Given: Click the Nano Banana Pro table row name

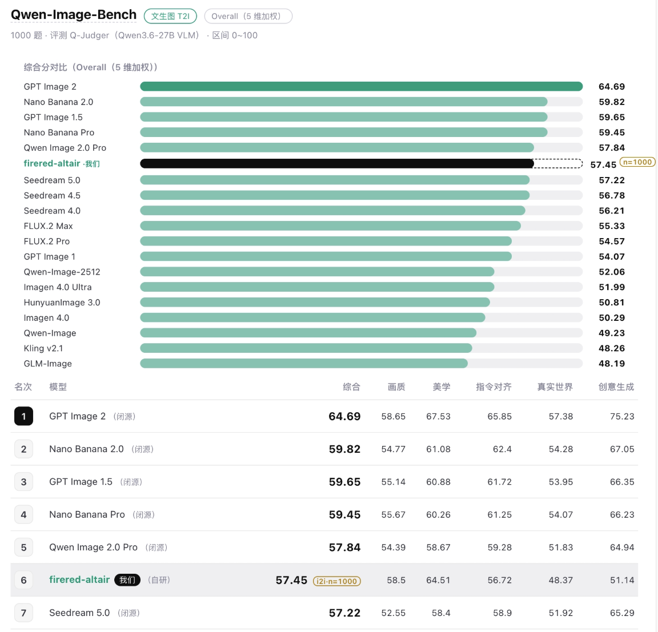Looking at the screenshot, I should [x=87, y=514].
